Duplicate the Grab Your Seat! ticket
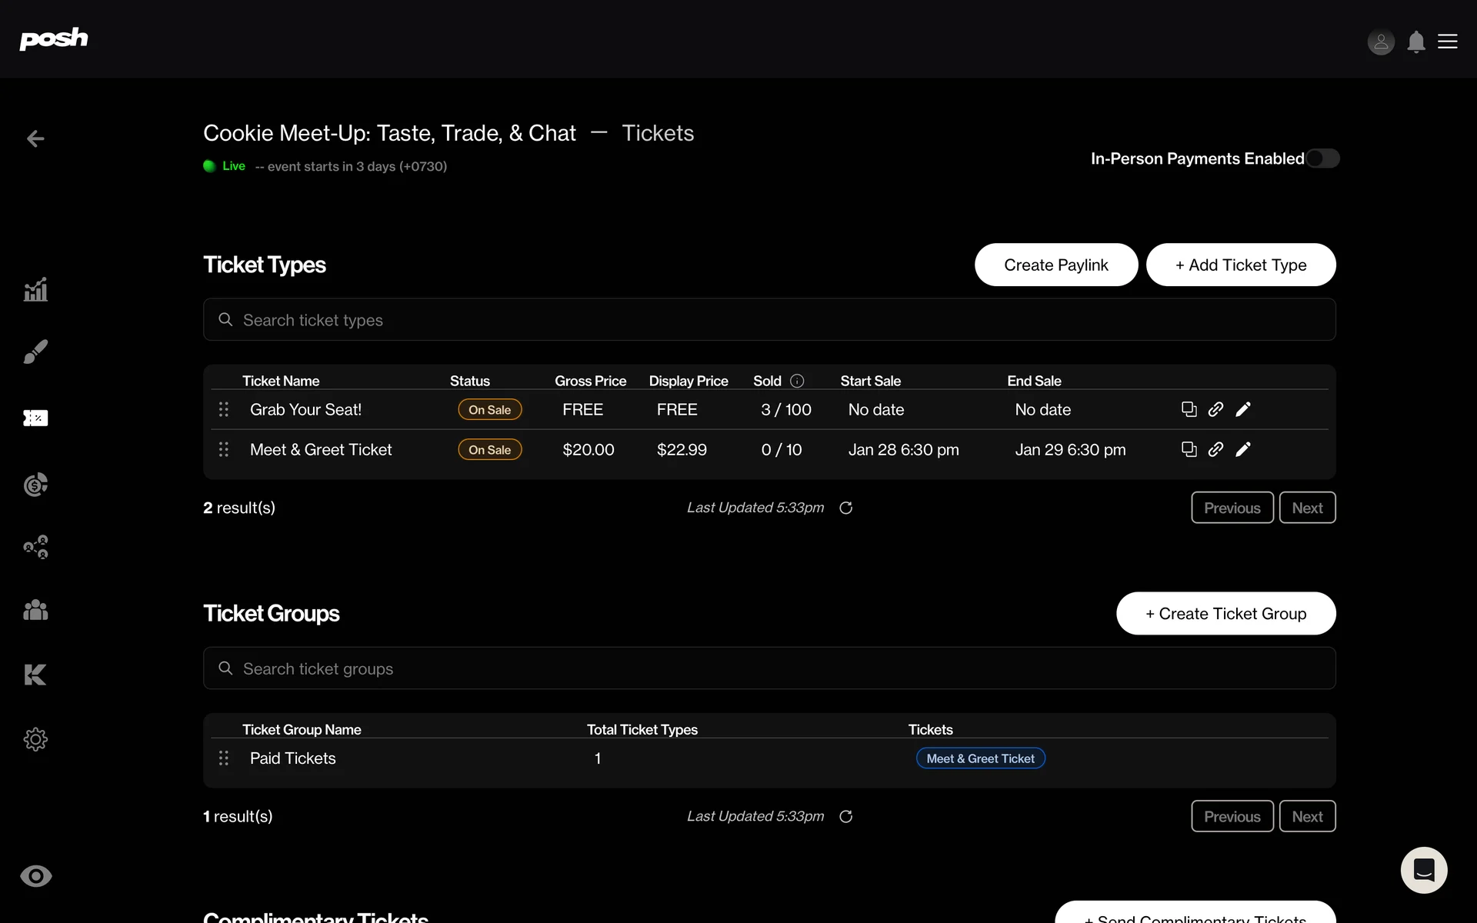Viewport: 1477px width, 923px height. click(1189, 409)
